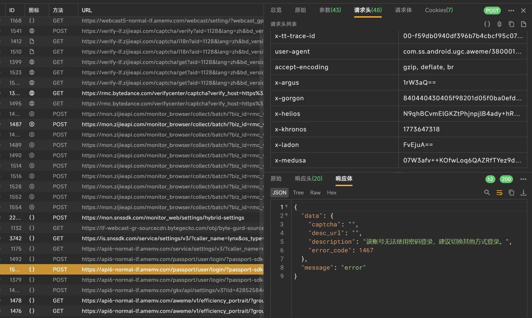Download the response body
Image resolution: width=532 pixels, height=318 pixels.
click(523, 192)
